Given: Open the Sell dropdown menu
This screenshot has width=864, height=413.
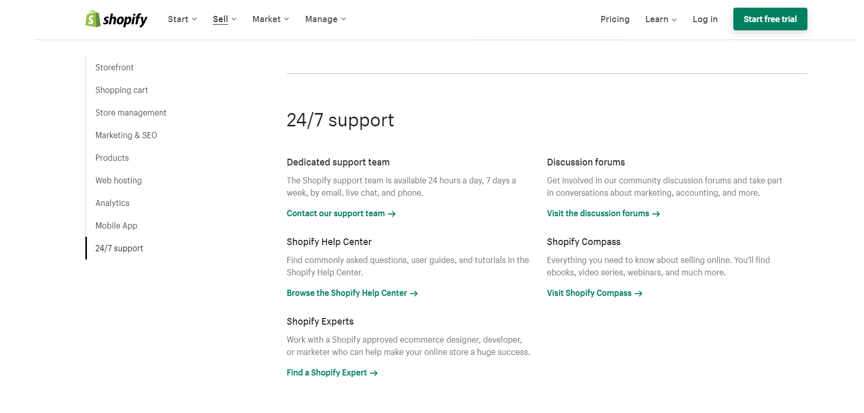Looking at the screenshot, I should click(x=225, y=19).
